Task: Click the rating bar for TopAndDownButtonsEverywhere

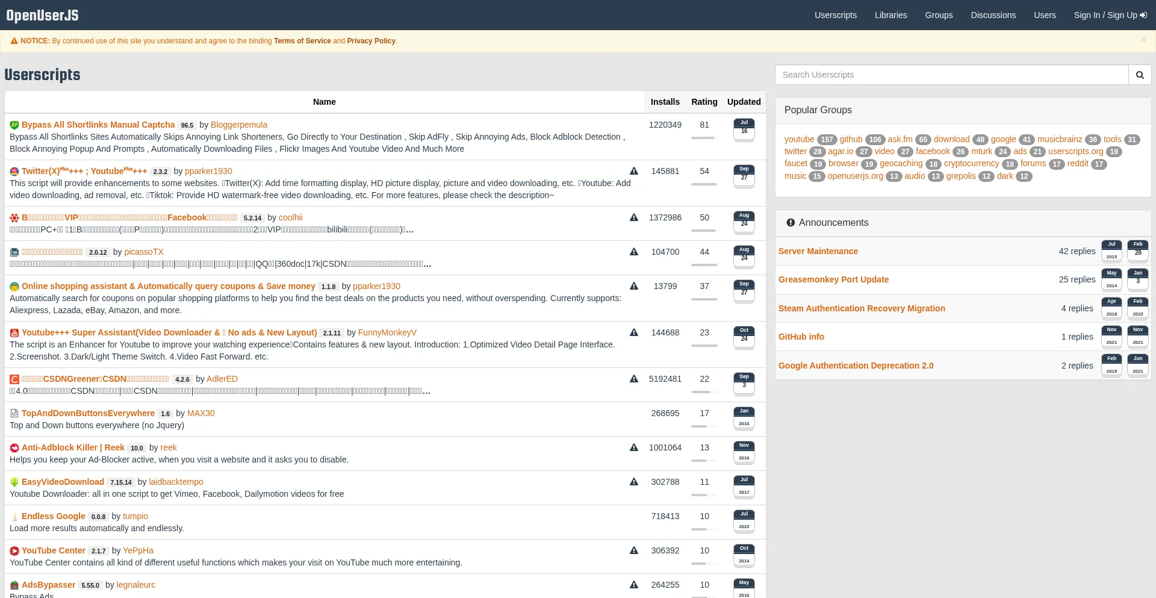Action: pyautogui.click(x=704, y=426)
